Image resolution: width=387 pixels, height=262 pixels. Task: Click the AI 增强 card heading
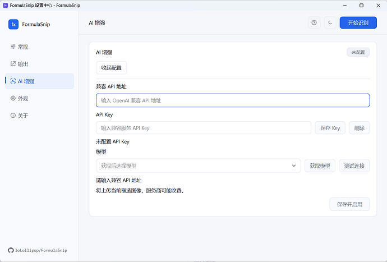(104, 52)
